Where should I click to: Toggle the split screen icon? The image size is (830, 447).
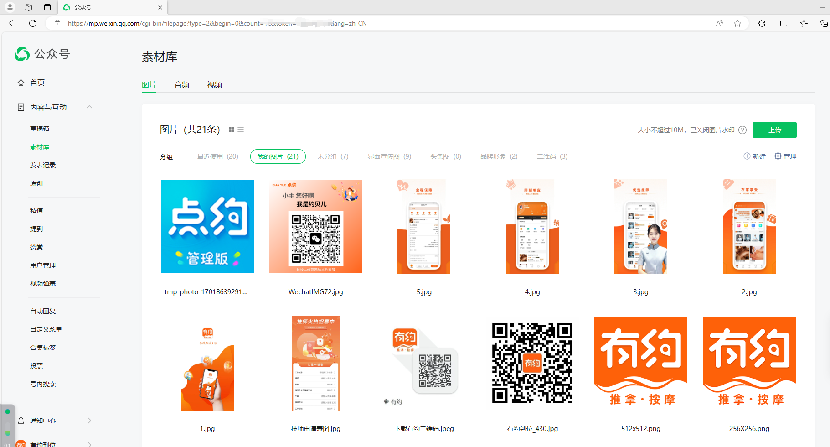pyautogui.click(x=784, y=23)
